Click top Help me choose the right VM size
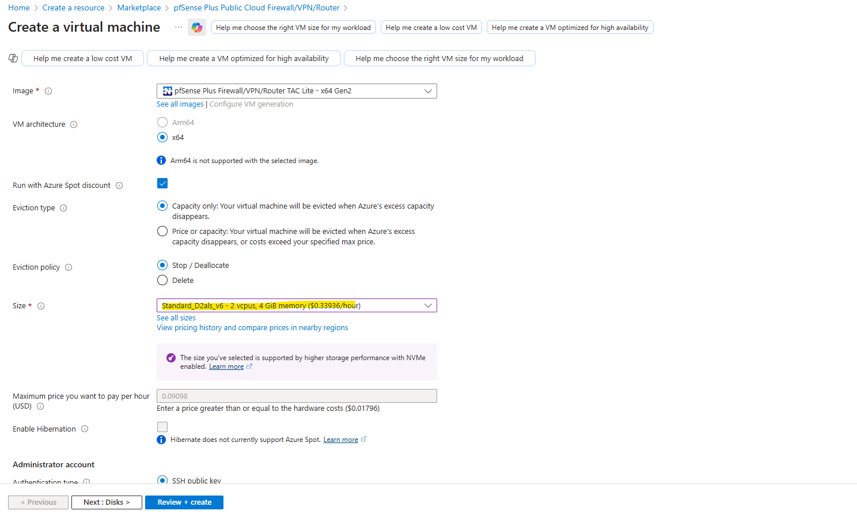Image resolution: width=857 pixels, height=518 pixels. tap(294, 28)
